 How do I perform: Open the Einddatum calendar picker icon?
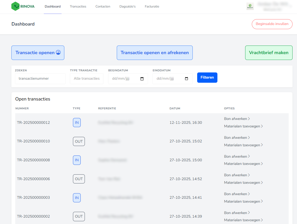pyautogui.click(x=187, y=79)
